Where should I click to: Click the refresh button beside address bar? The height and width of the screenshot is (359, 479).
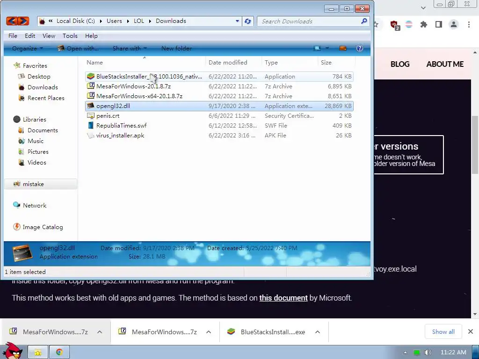(248, 21)
